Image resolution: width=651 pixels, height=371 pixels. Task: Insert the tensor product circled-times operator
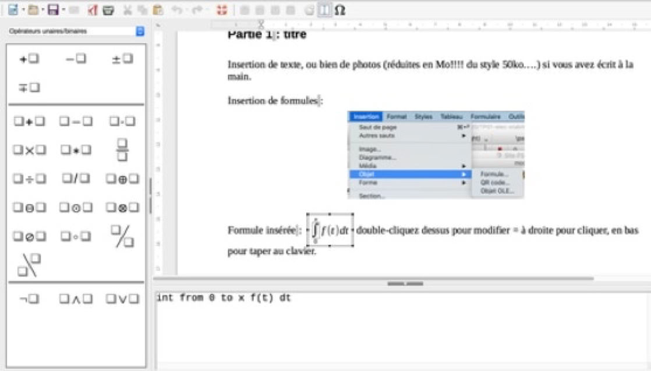point(122,208)
